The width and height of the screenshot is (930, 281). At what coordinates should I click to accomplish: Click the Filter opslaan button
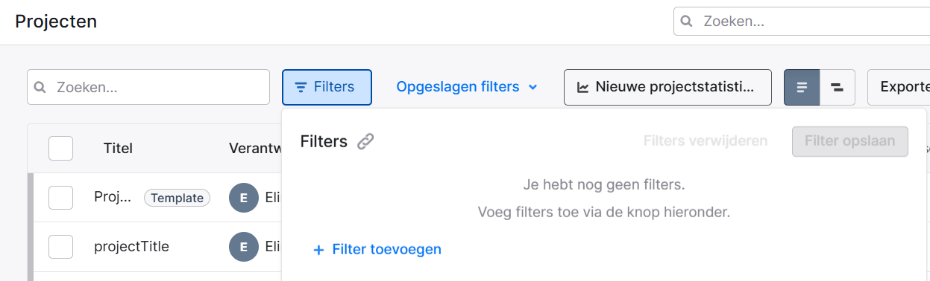click(850, 141)
